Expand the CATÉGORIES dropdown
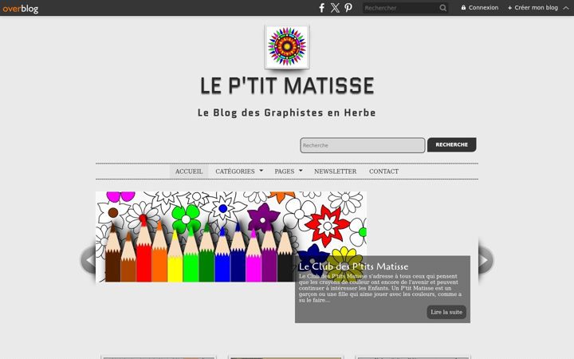Image resolution: width=574 pixels, height=359 pixels. point(239,172)
